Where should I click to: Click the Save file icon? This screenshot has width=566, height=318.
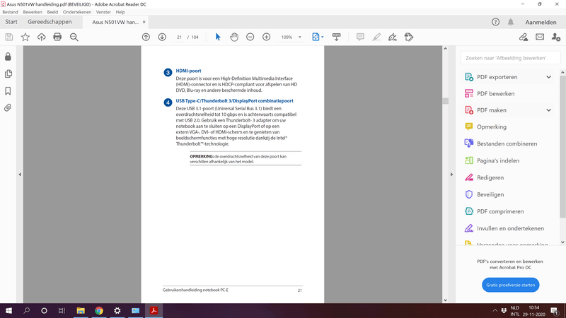pos(9,37)
